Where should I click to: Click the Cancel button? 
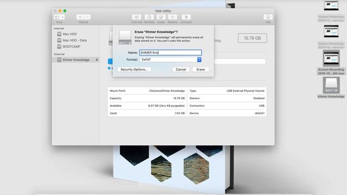click(181, 69)
